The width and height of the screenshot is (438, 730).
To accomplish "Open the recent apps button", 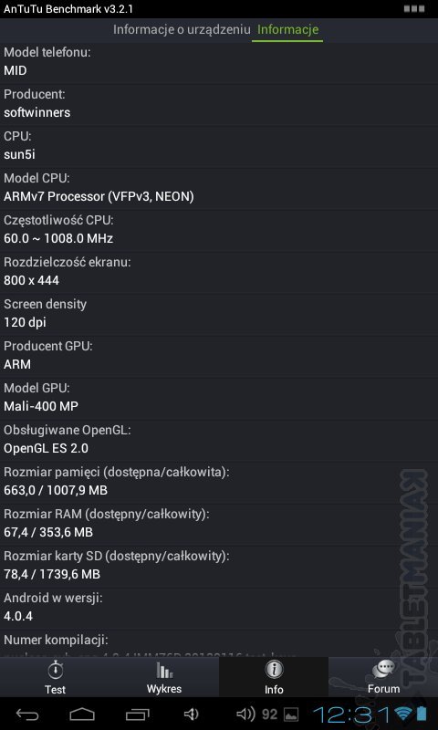I will [x=137, y=714].
